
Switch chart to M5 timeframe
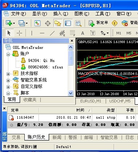point(129,33)
